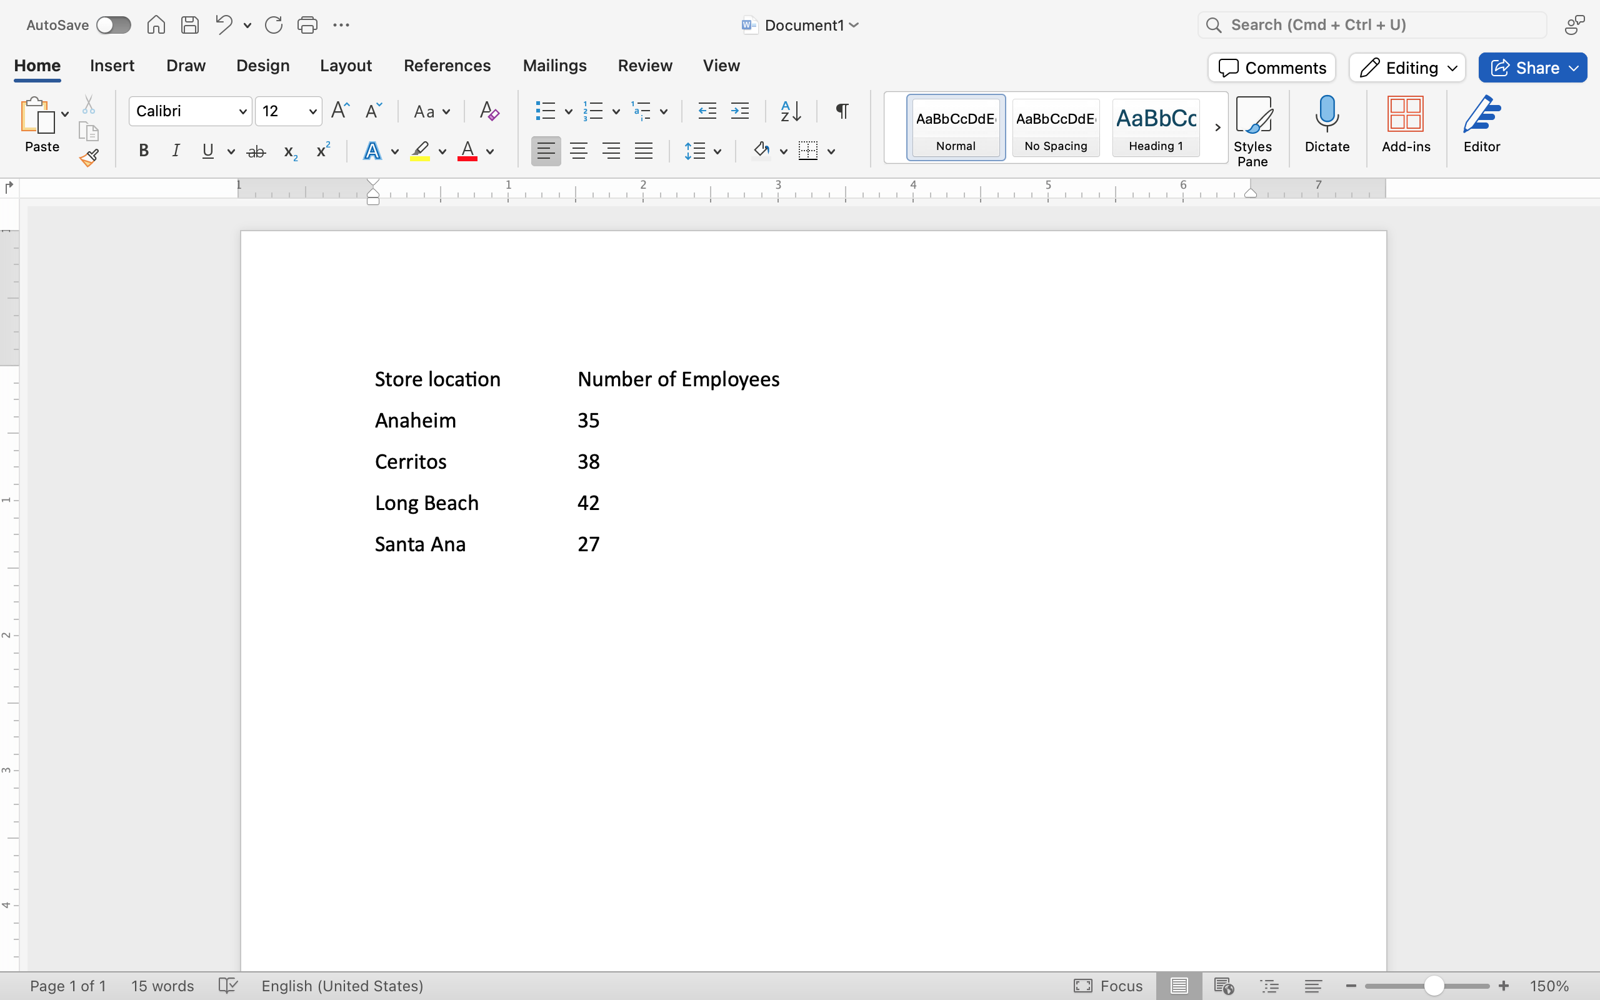
Task: Click the Cut scissors icon
Action: (x=89, y=104)
